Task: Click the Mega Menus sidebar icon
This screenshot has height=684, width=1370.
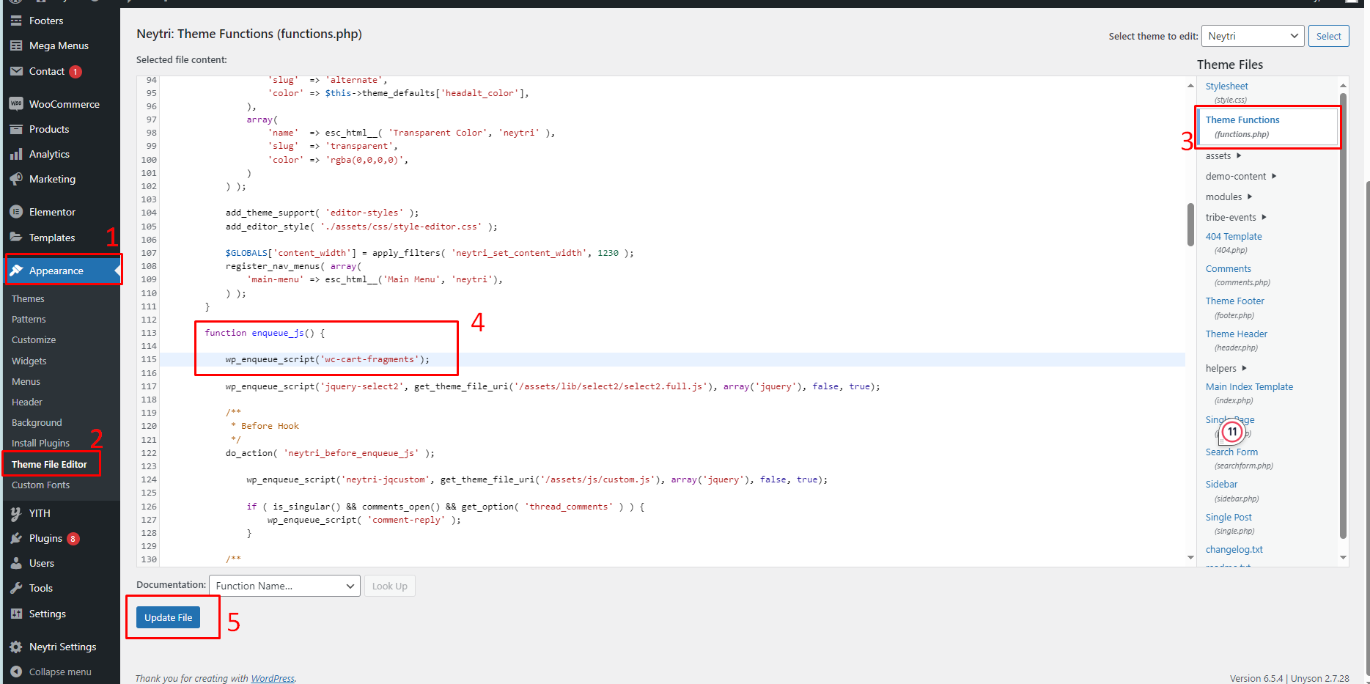Action: point(16,45)
